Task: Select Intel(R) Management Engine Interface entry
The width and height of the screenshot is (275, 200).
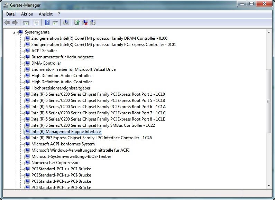Action: click(66, 132)
